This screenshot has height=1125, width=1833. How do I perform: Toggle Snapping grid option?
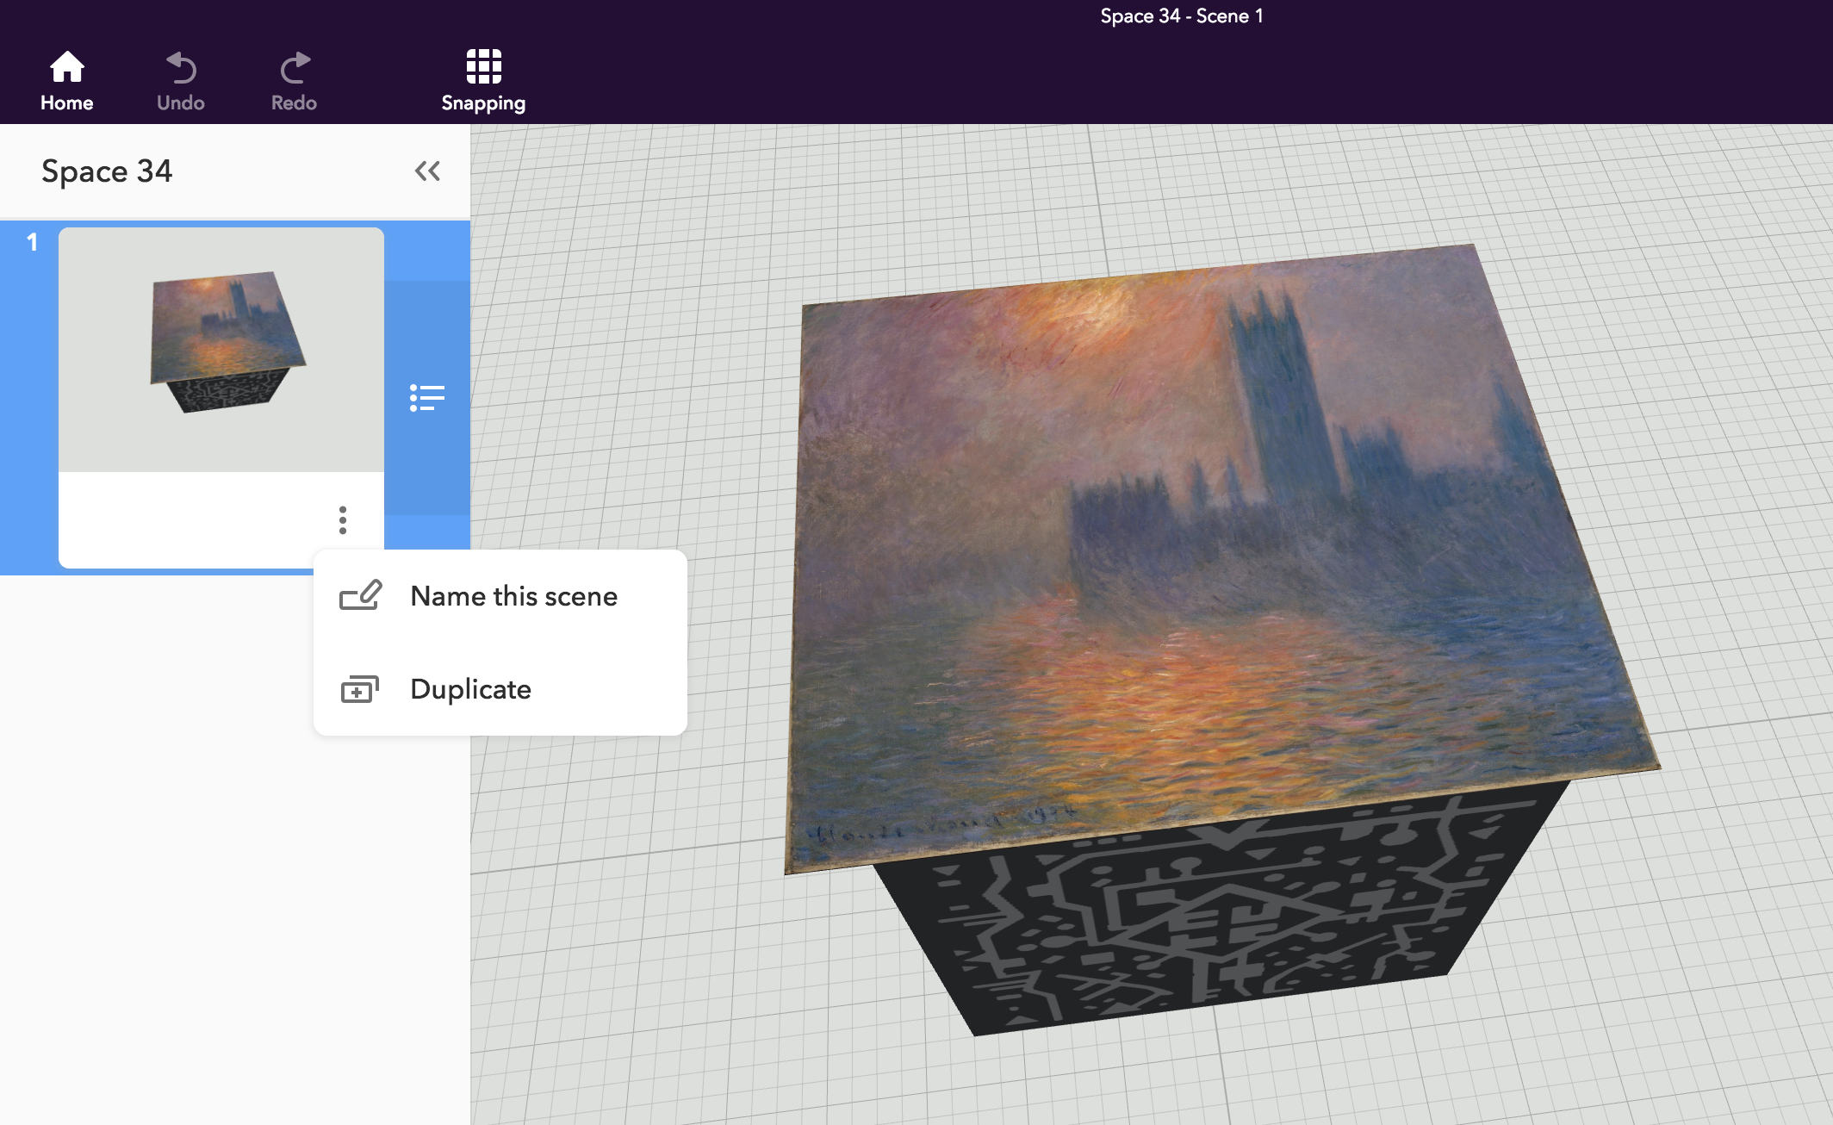tap(483, 81)
